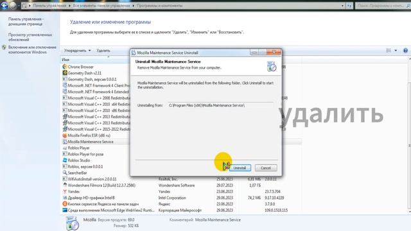The height and width of the screenshot is (231, 411).
Task: Select Microsoft Visual C++ 2010 x86 entry icon
Action: [x=65, y=110]
